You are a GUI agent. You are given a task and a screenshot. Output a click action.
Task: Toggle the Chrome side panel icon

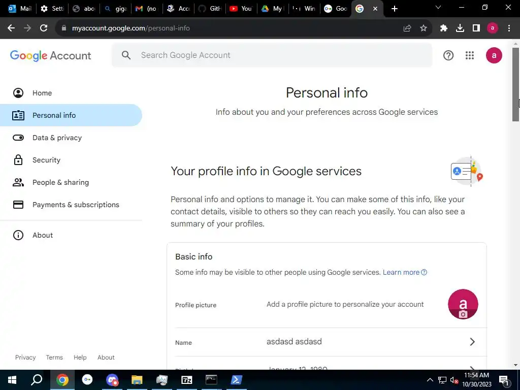(476, 28)
